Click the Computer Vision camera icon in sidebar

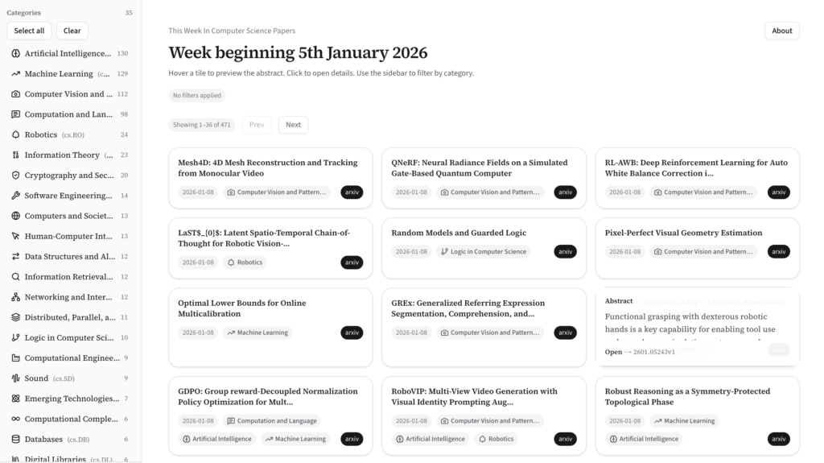[x=16, y=94]
